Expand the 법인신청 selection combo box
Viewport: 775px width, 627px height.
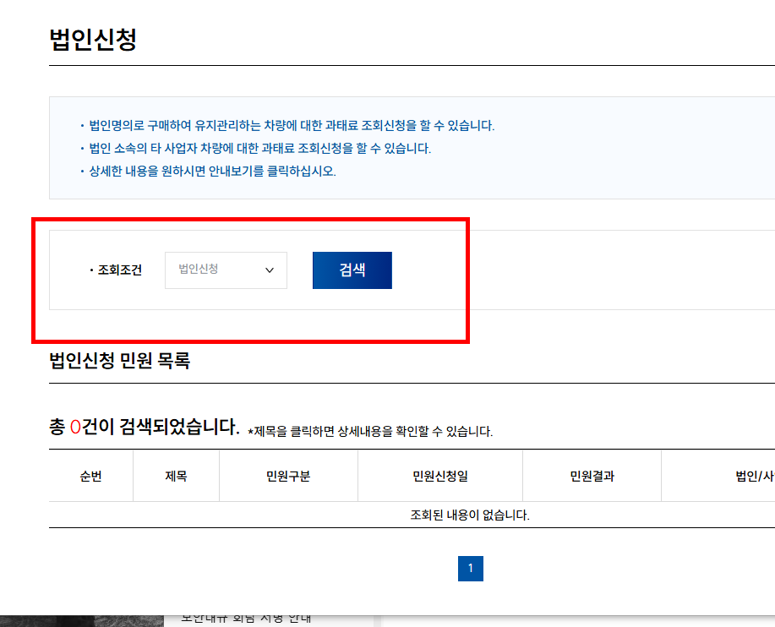[226, 270]
